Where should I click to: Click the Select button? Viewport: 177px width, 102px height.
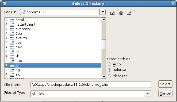click(165, 84)
